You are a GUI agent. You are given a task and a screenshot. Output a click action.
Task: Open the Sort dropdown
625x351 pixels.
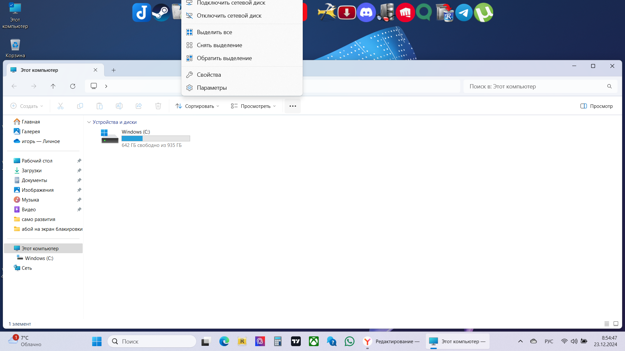click(x=197, y=106)
